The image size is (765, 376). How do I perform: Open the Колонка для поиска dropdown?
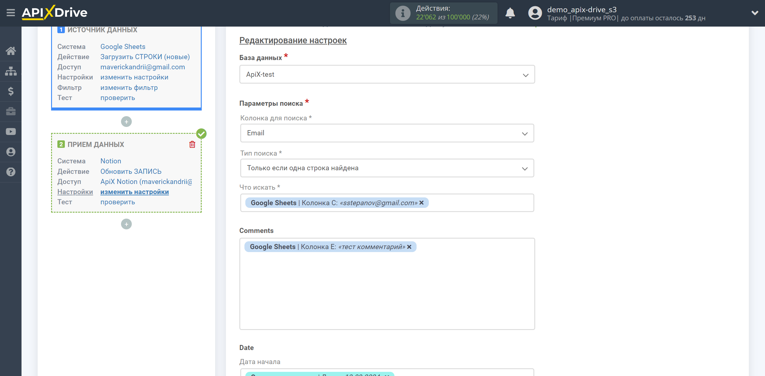coord(387,133)
